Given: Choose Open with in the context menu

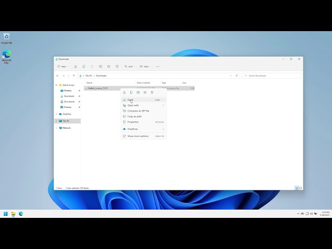Looking at the screenshot, I should point(143,105).
